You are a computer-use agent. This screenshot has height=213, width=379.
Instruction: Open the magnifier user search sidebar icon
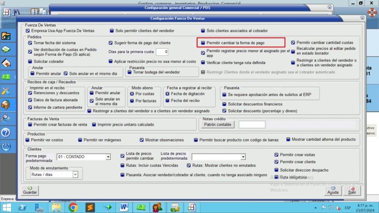point(7,118)
